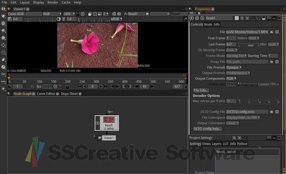Open the Output Components RGB dropdown
This screenshot has height=174, width=286.
click(x=231, y=79)
